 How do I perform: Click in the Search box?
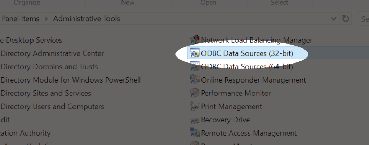point(363,19)
